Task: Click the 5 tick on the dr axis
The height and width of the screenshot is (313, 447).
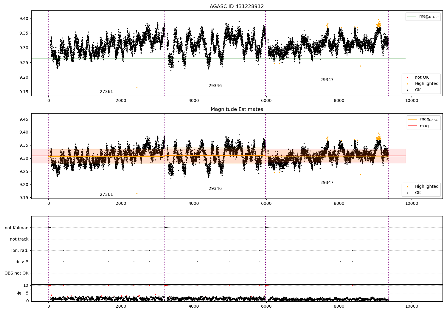Action: (x=27, y=293)
